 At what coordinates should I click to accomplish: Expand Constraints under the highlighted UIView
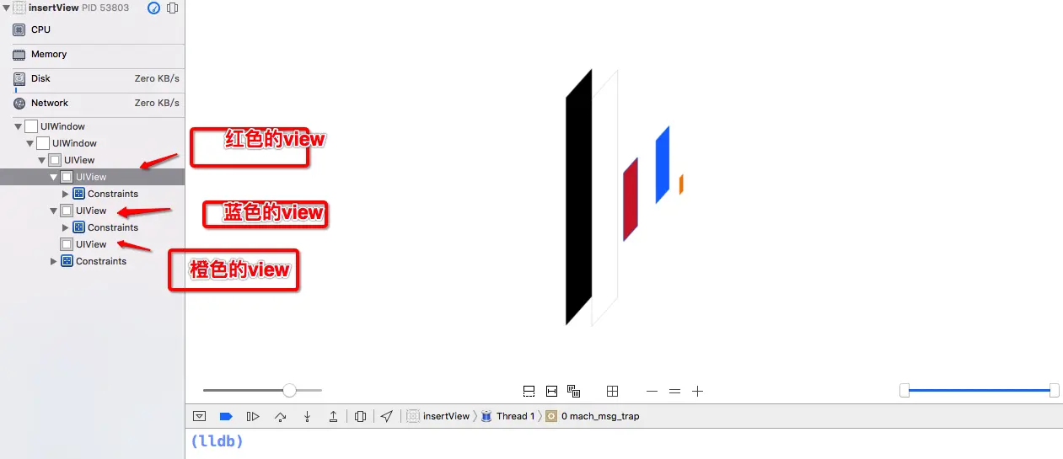(66, 194)
